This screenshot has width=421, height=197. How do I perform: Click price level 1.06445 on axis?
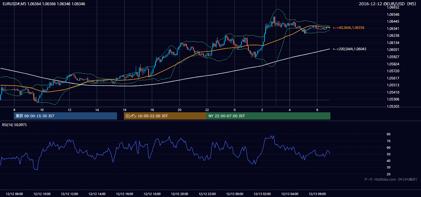(393, 22)
